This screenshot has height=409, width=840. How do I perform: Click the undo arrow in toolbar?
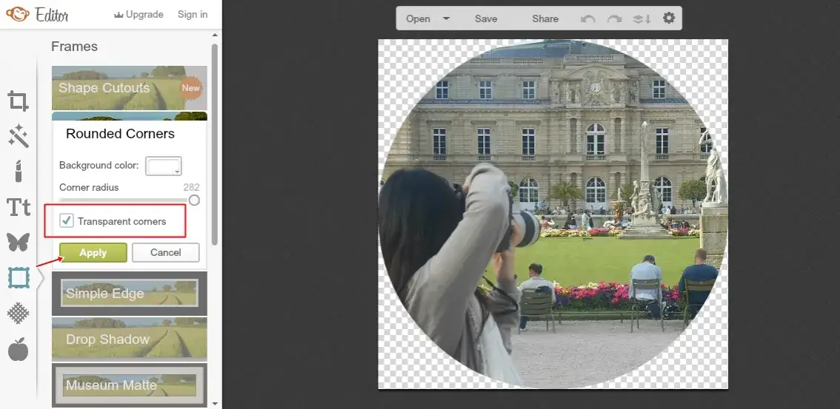click(x=588, y=18)
